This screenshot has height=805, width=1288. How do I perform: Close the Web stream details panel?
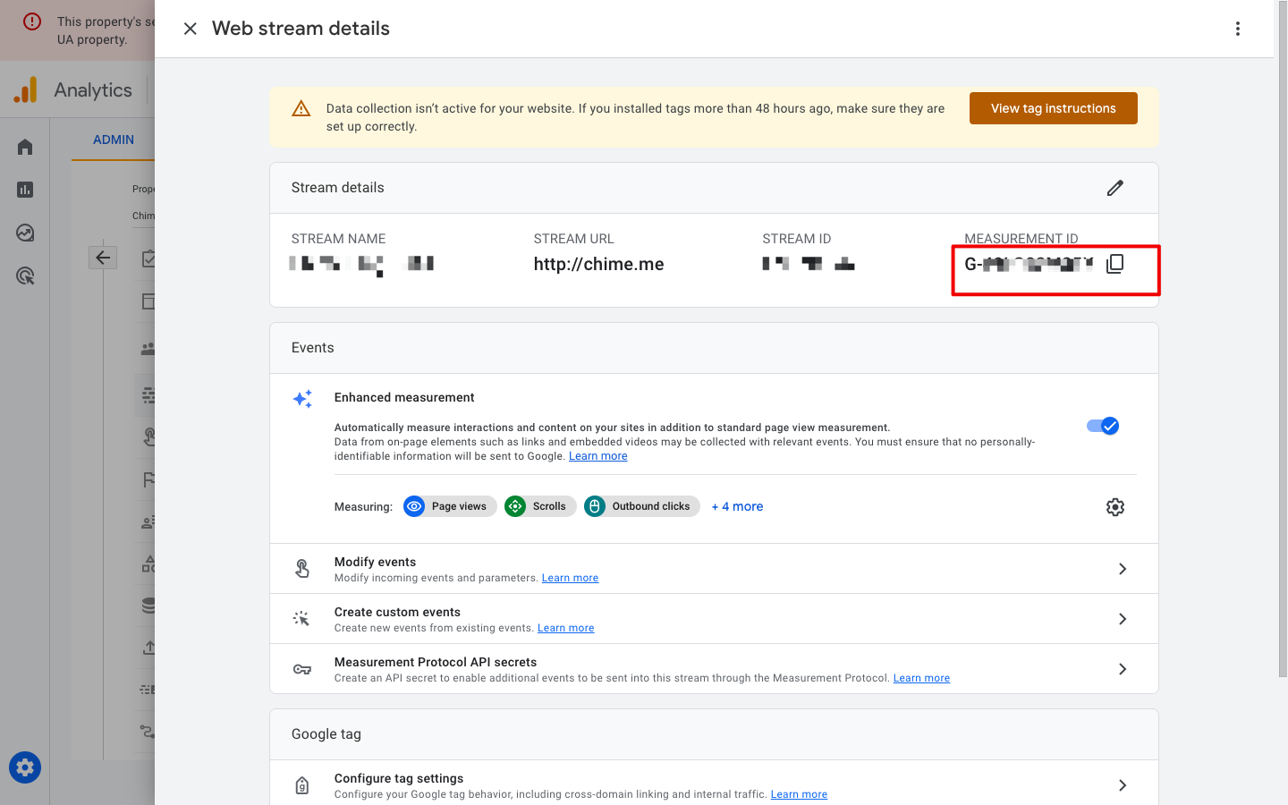pos(190,29)
